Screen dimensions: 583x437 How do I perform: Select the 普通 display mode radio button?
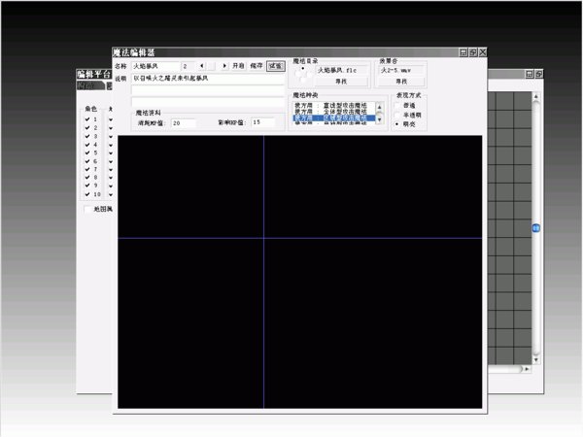pyautogui.click(x=395, y=106)
